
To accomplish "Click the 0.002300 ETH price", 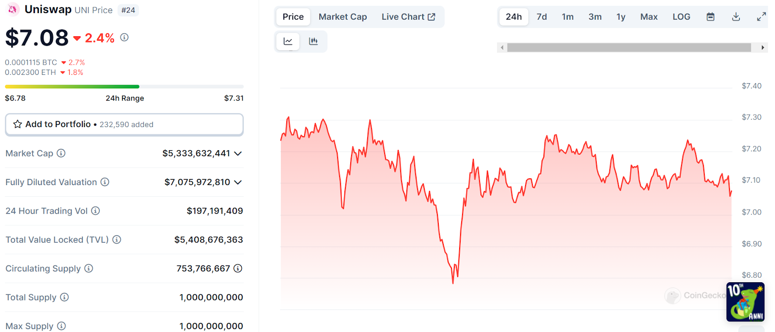I will pos(31,72).
